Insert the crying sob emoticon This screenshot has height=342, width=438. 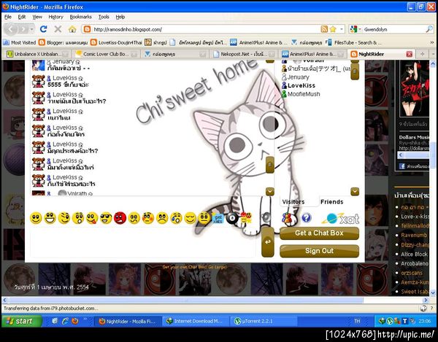[x=176, y=218]
